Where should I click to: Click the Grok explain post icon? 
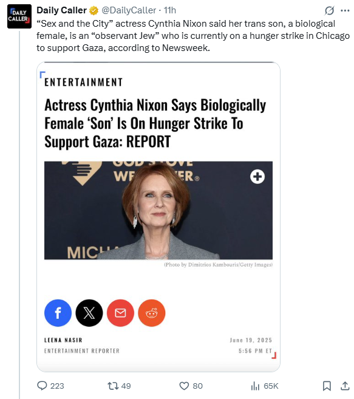coord(329,11)
